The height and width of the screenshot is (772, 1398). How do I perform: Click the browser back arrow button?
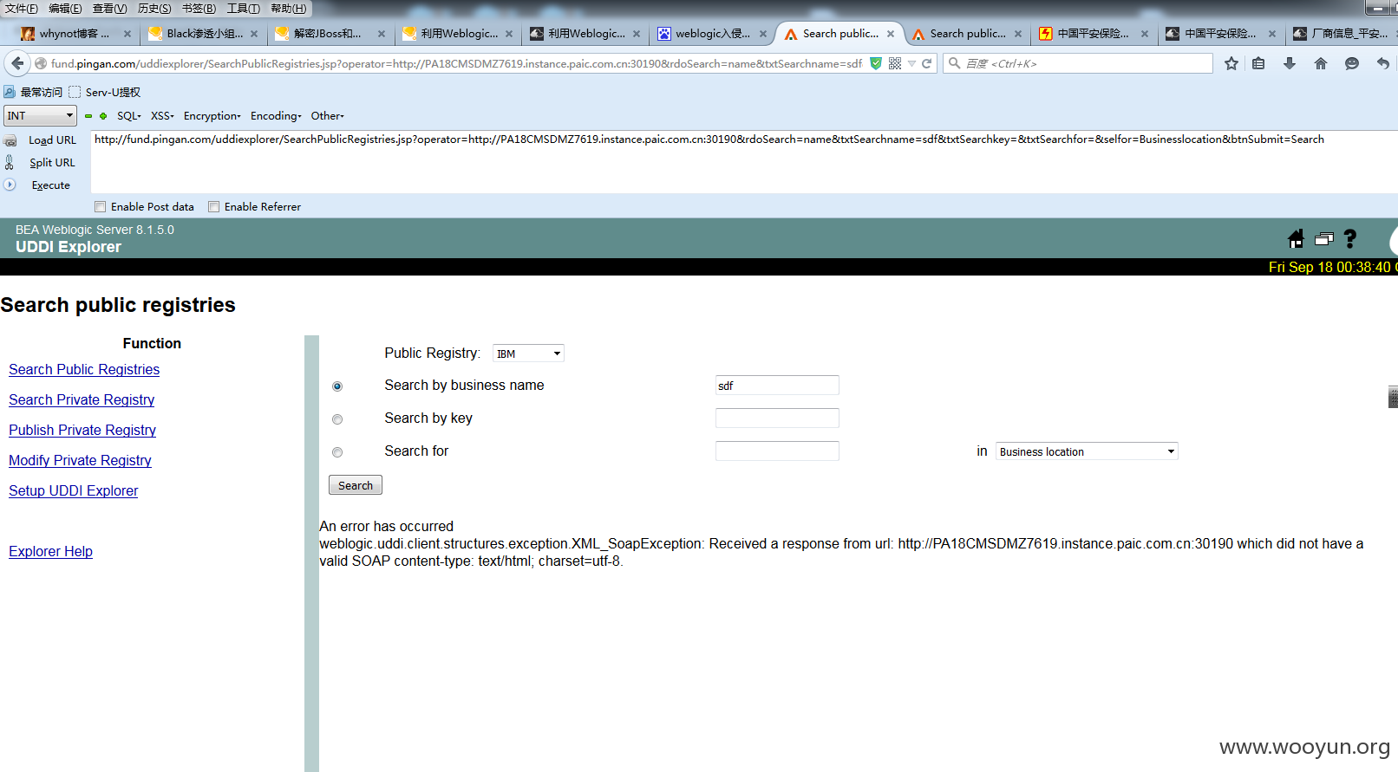(x=17, y=63)
